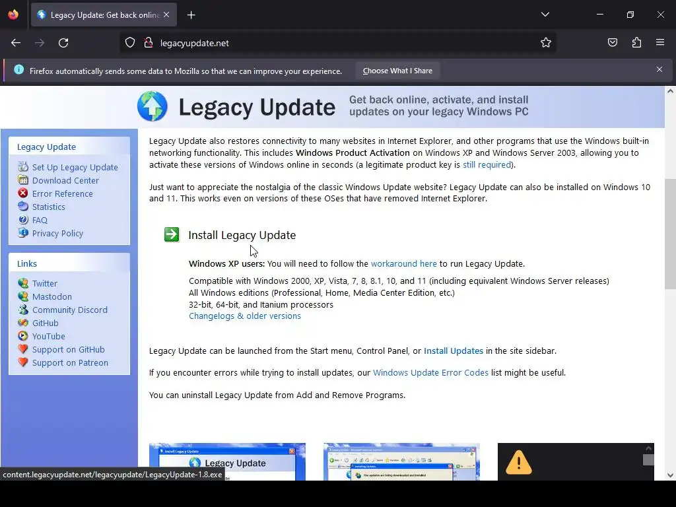This screenshot has height=507, width=676.
Task: Close the Legacy Update tab
Action: pyautogui.click(x=166, y=15)
